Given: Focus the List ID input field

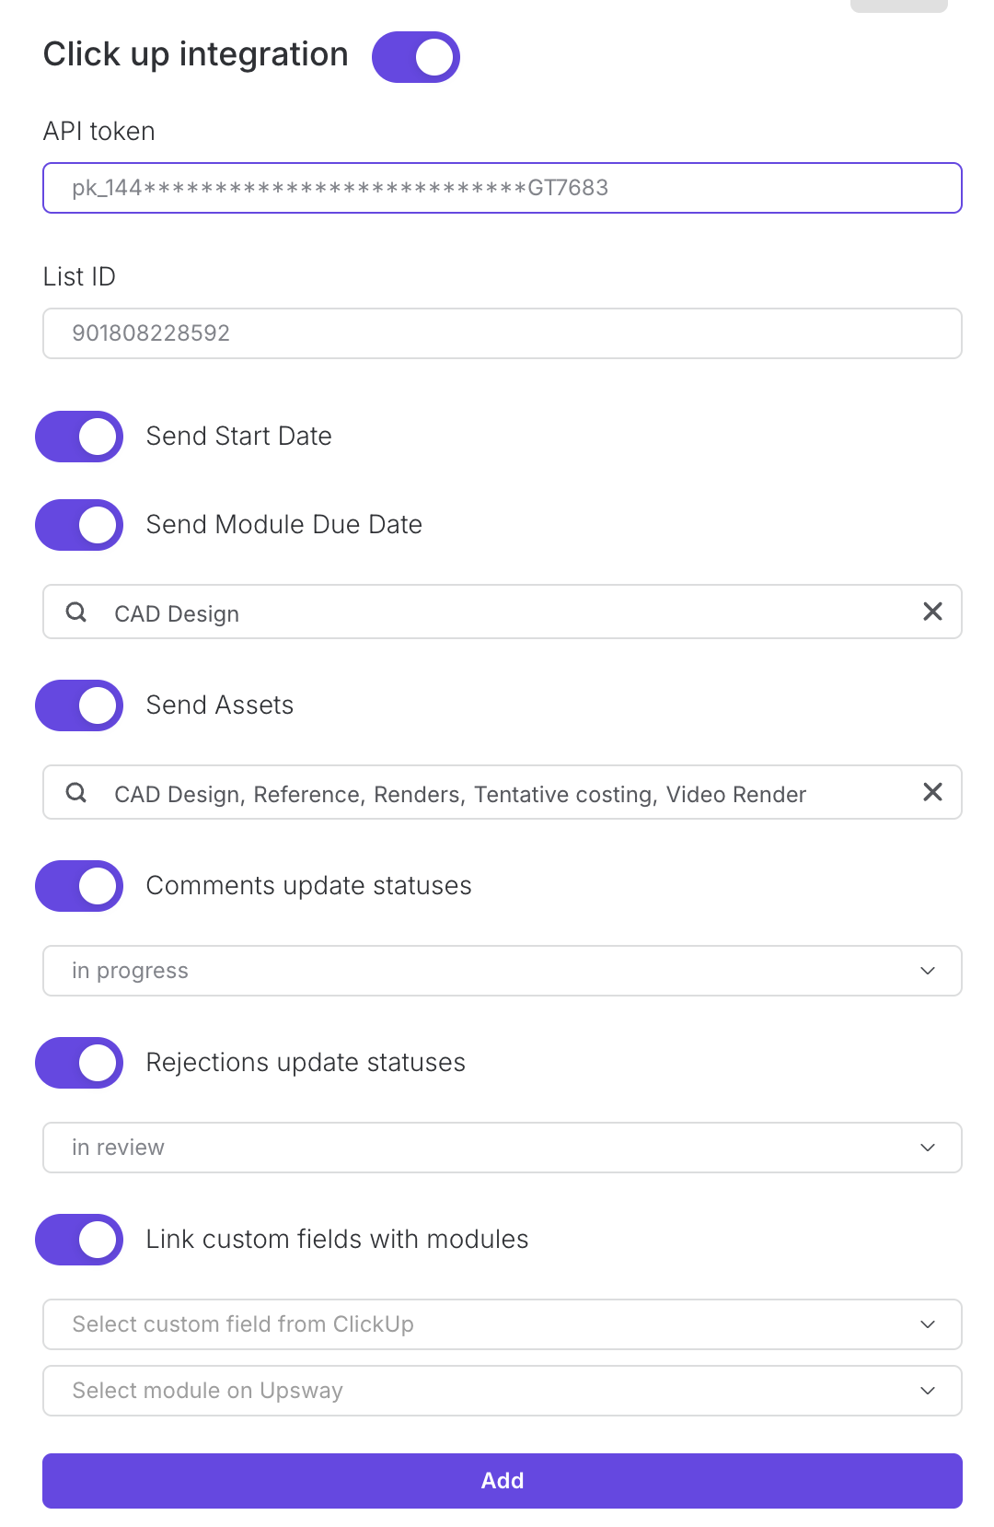Looking at the screenshot, I should [502, 333].
